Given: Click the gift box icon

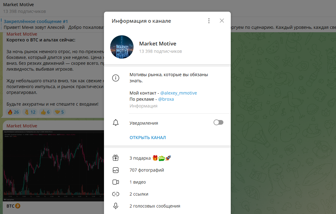Looking at the screenshot, I should pos(116,158).
